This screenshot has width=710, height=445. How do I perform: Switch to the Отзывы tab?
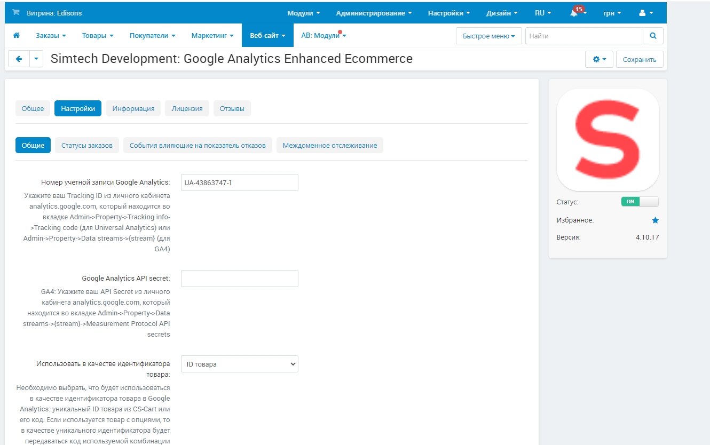(x=232, y=108)
